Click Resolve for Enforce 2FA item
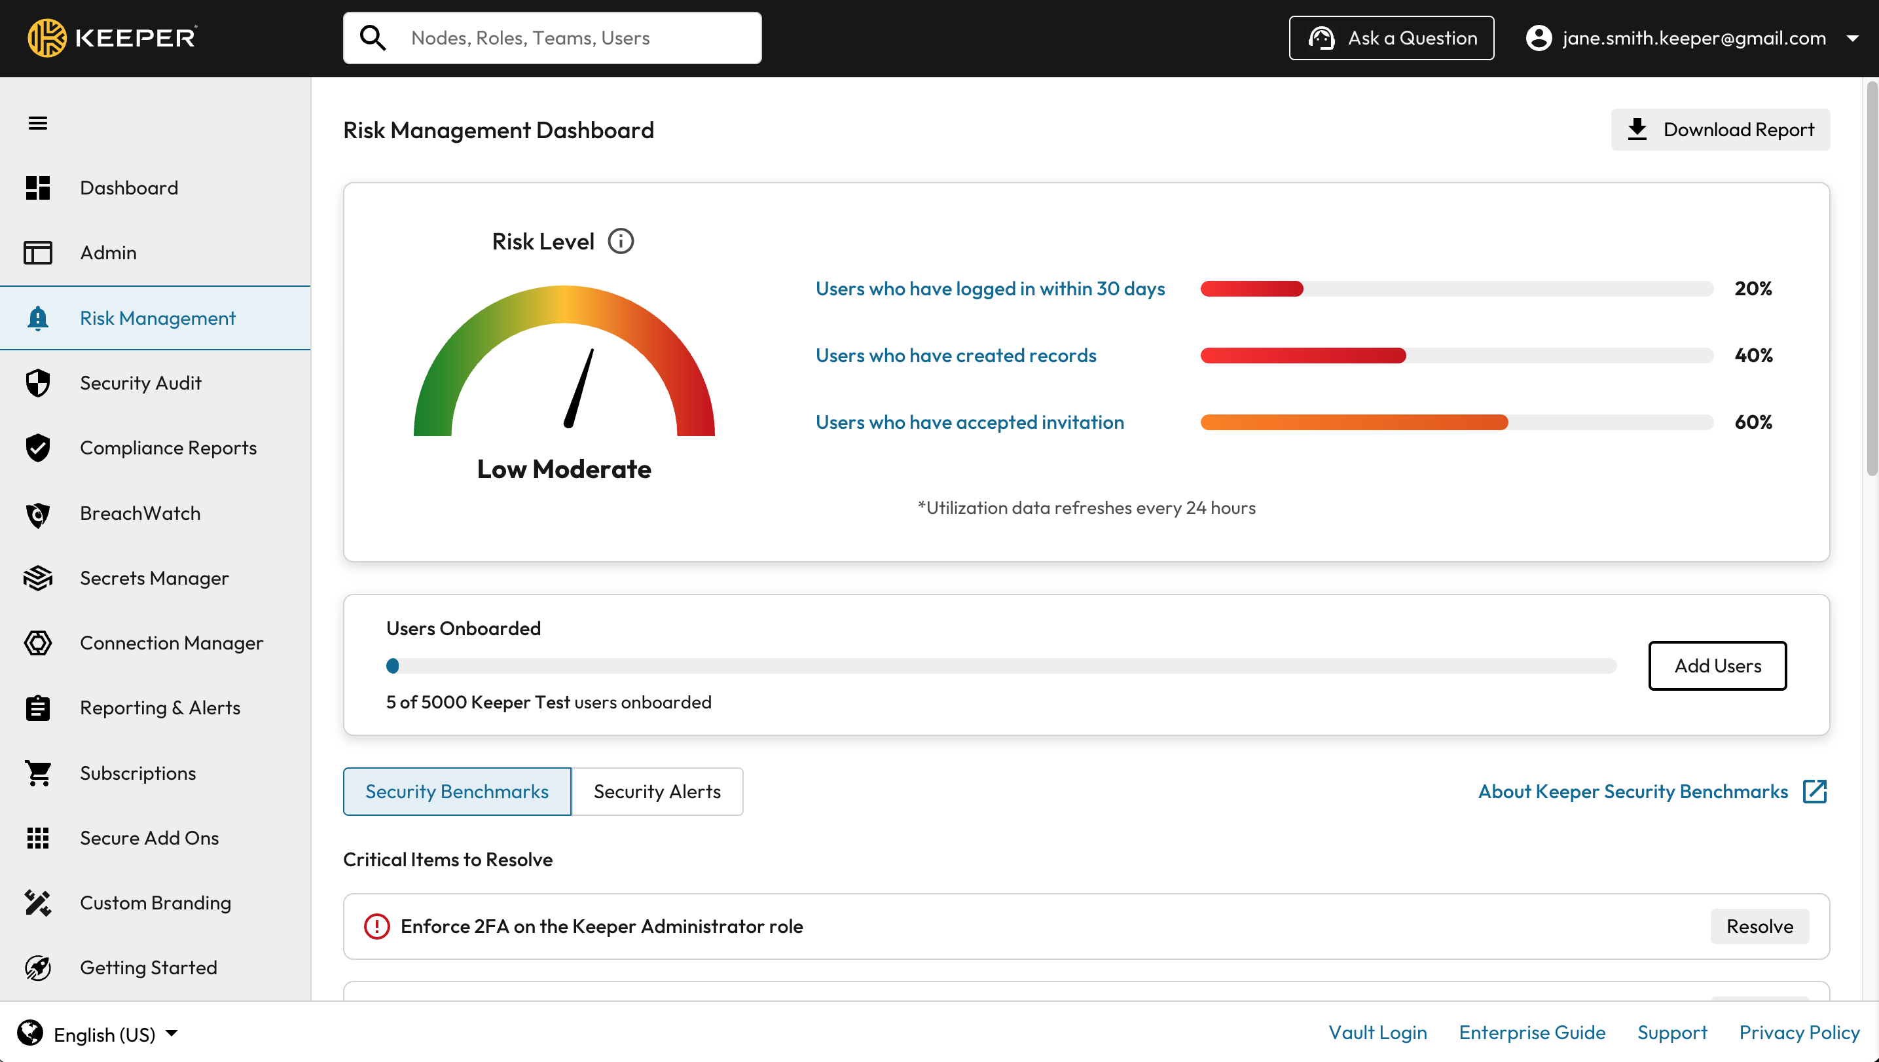1879x1062 pixels. click(x=1759, y=926)
